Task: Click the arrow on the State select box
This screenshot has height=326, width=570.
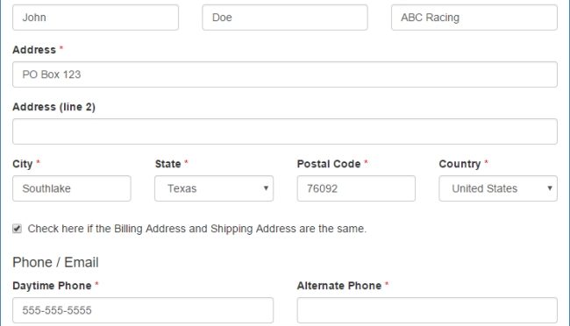Action: [266, 188]
